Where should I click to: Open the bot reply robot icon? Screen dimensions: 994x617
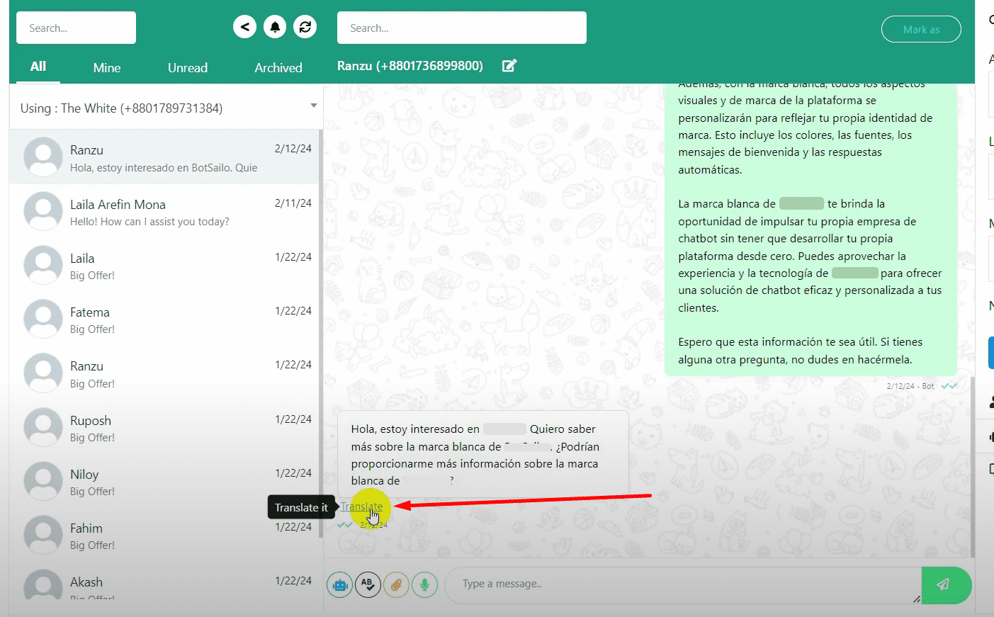coord(340,585)
